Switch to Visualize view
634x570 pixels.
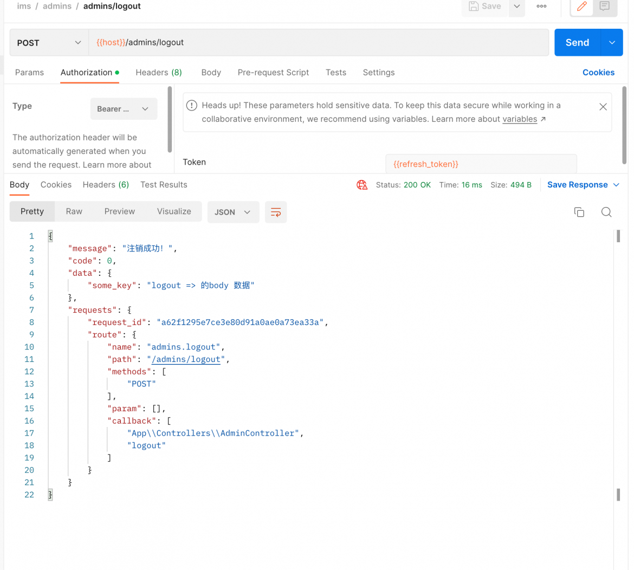coord(174,211)
